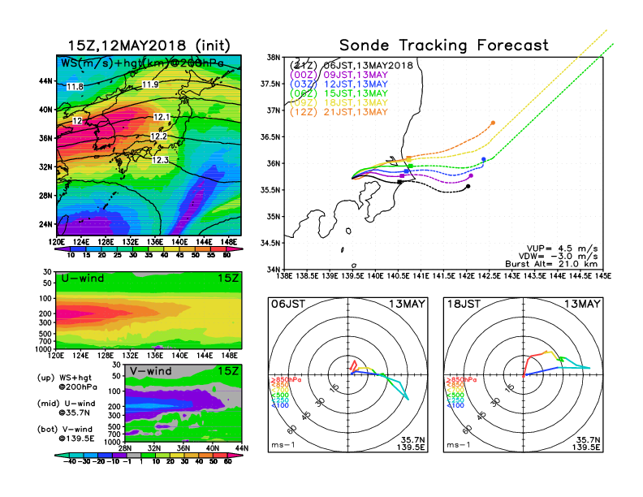643x497 pixels.
Task: Click the "06JST" hodograph title
Action: (288, 305)
